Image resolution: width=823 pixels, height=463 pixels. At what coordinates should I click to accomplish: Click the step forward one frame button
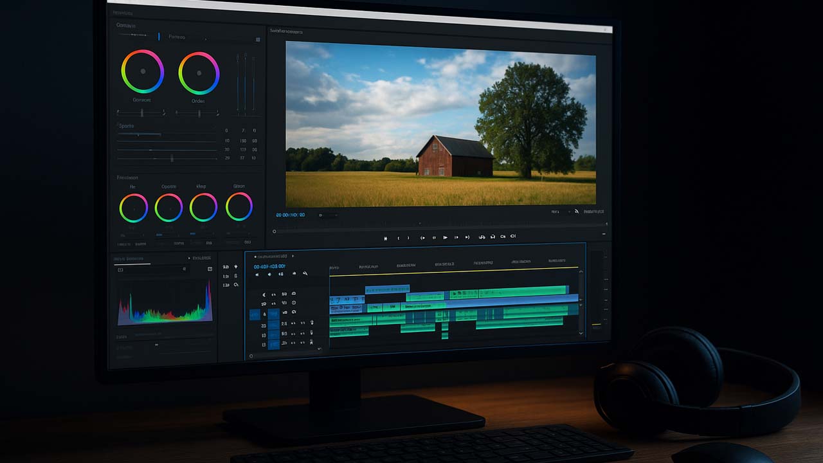click(x=457, y=237)
